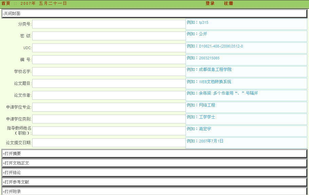Select the example text 例如：公开
The height and width of the screenshot is (195, 309).
coord(197,34)
